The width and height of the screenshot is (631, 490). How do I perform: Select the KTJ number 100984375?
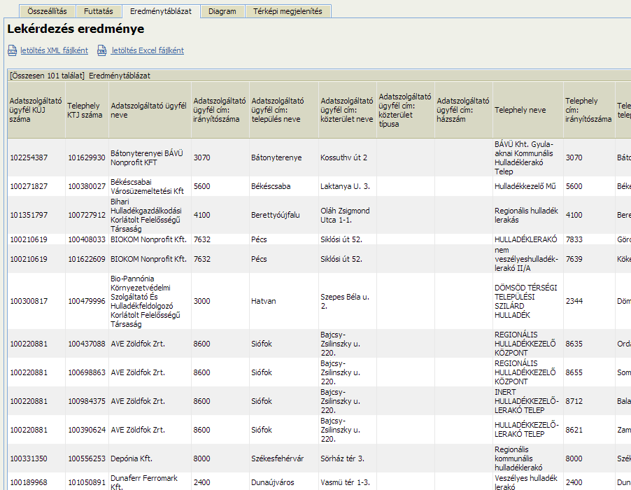tap(87, 401)
